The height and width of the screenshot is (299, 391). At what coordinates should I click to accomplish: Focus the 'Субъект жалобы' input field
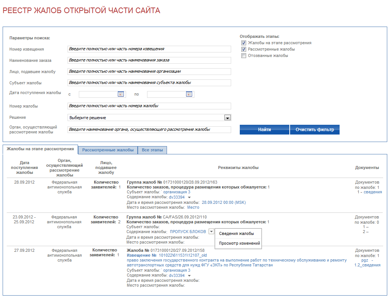pyautogui.click(x=149, y=83)
